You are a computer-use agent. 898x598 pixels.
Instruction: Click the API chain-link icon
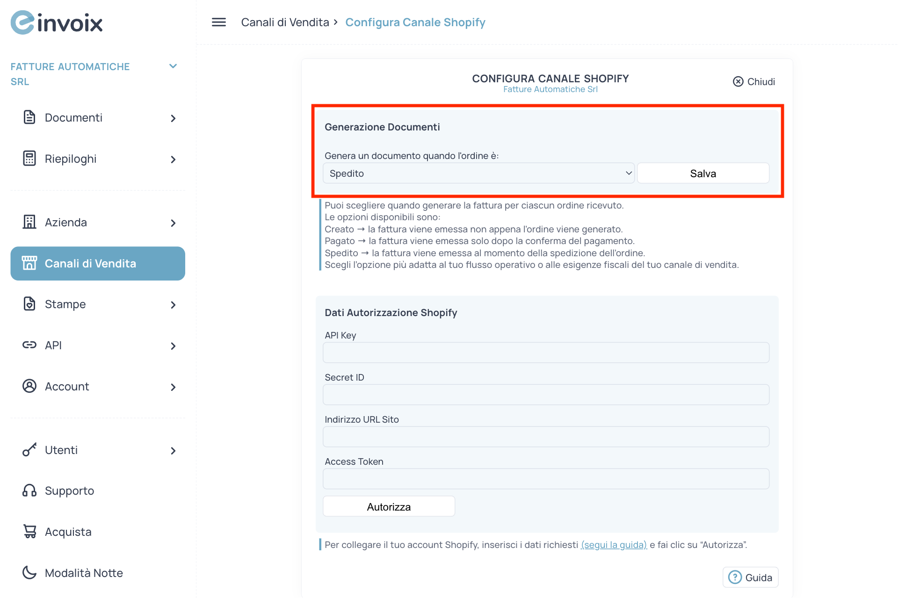coord(29,345)
